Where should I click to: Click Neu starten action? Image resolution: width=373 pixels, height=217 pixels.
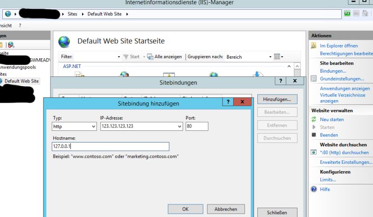click(332, 119)
